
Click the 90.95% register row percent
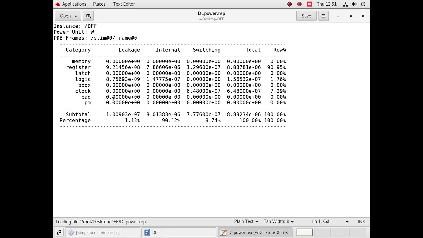pyautogui.click(x=276, y=67)
